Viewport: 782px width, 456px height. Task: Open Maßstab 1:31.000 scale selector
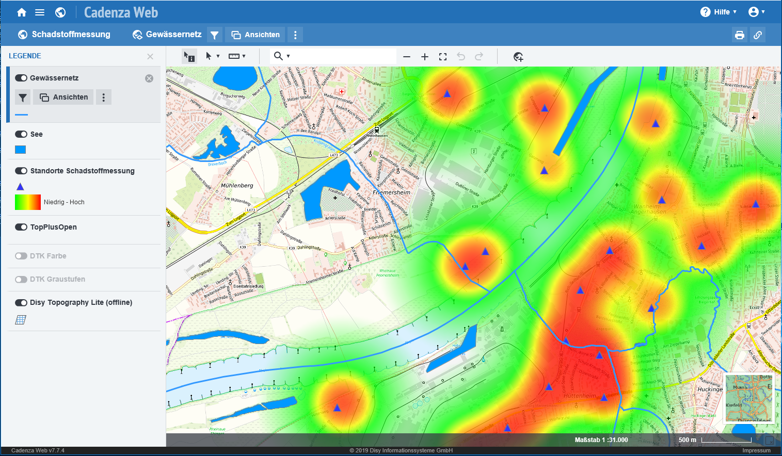click(x=601, y=440)
